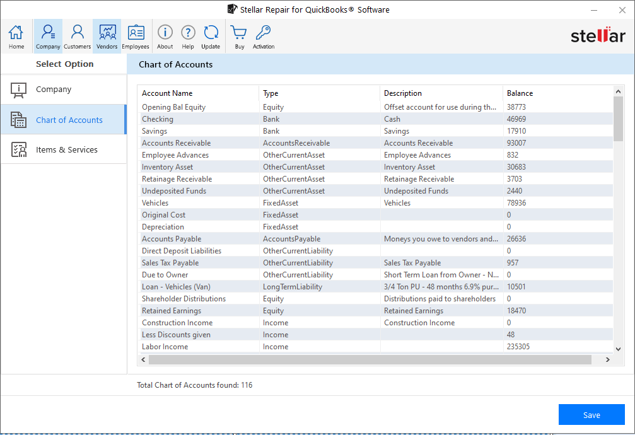635x435 pixels.
Task: Click the Company presentation board icon
Action: 19,90
